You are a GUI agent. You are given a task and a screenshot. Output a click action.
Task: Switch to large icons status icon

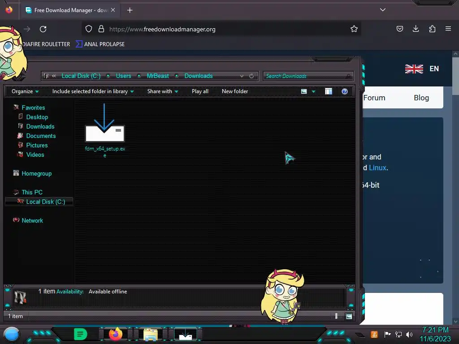pos(349,316)
